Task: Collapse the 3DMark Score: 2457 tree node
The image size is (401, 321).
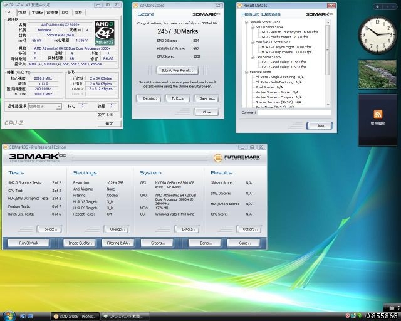Action: pos(246,22)
